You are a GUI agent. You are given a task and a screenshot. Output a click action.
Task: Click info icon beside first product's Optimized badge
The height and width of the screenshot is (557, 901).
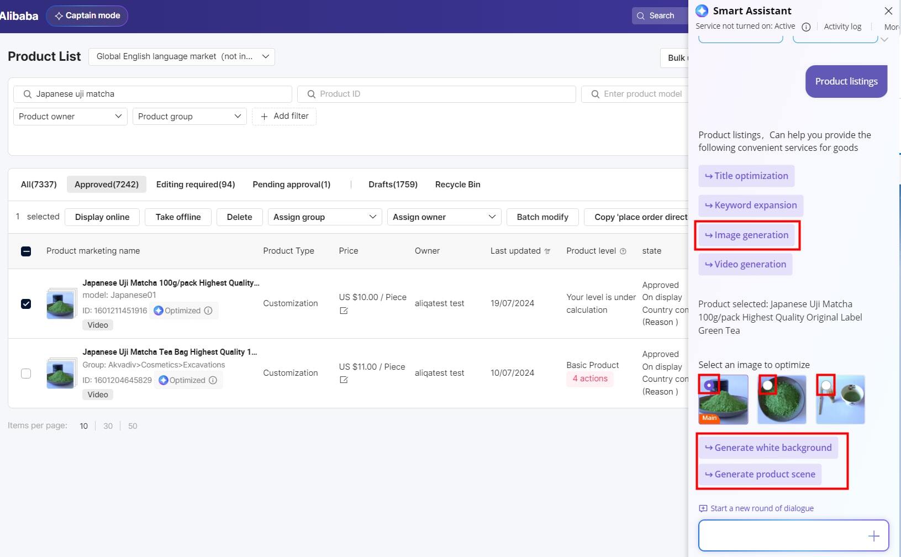click(x=208, y=311)
